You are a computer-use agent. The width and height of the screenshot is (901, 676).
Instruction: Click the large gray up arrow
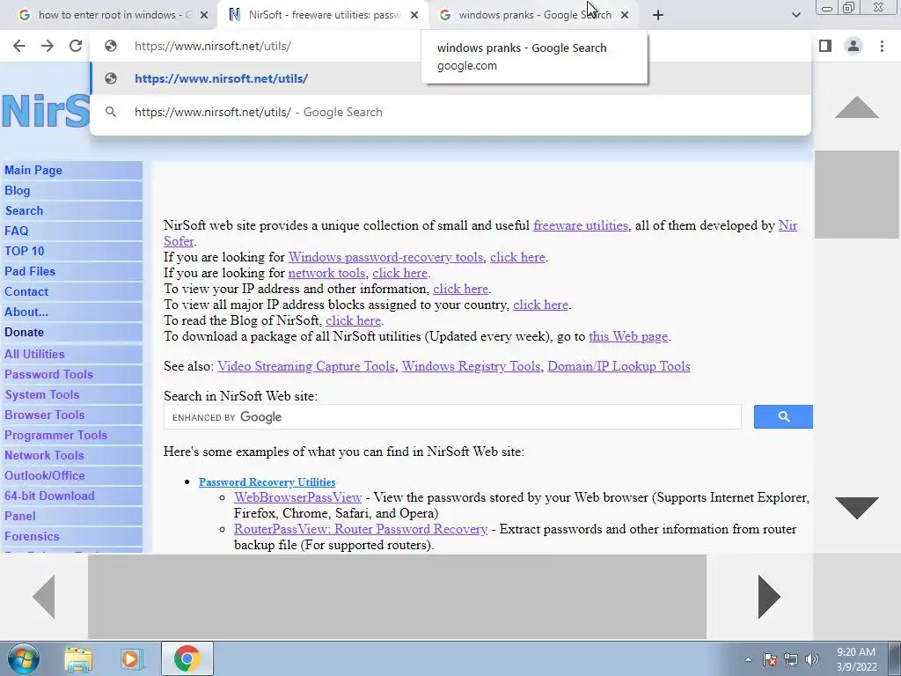[856, 107]
